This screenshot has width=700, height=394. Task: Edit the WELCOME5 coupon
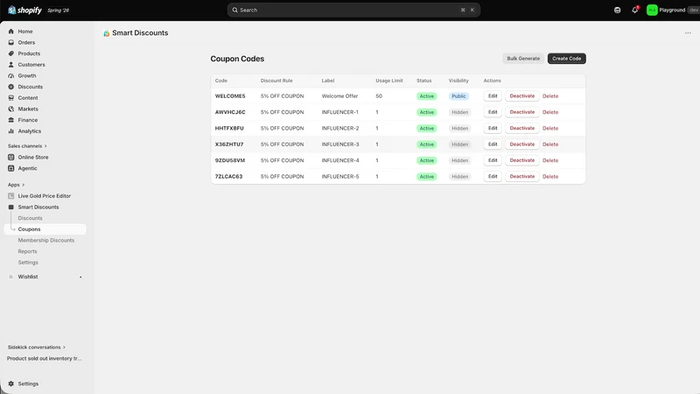[x=493, y=96]
